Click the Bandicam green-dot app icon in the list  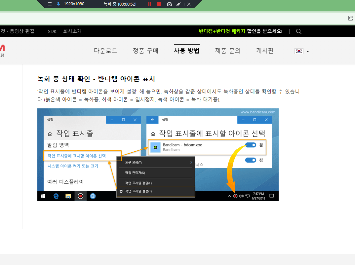tap(155, 147)
